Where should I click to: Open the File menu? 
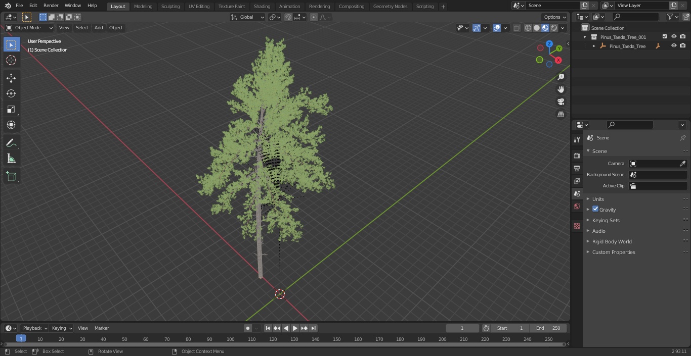19,6
